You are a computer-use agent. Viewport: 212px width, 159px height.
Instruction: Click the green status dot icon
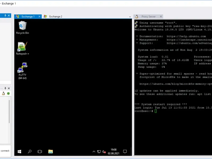tap(8, 94)
